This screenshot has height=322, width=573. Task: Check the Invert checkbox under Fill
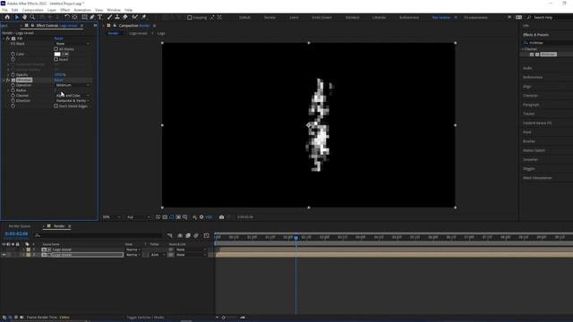pos(56,59)
